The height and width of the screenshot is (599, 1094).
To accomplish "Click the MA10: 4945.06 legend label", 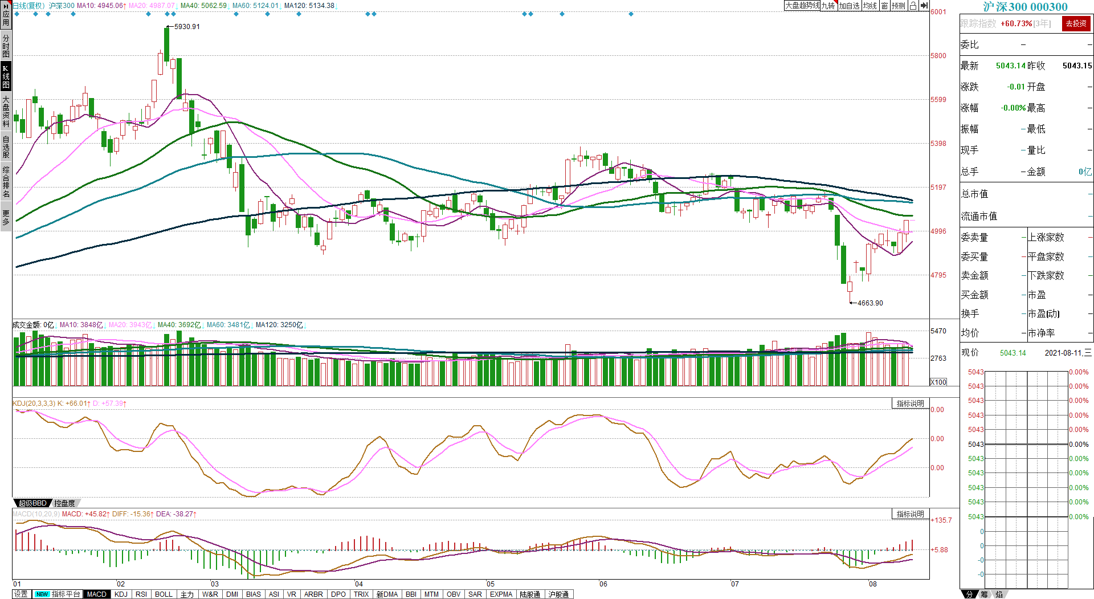I will pos(101,6).
